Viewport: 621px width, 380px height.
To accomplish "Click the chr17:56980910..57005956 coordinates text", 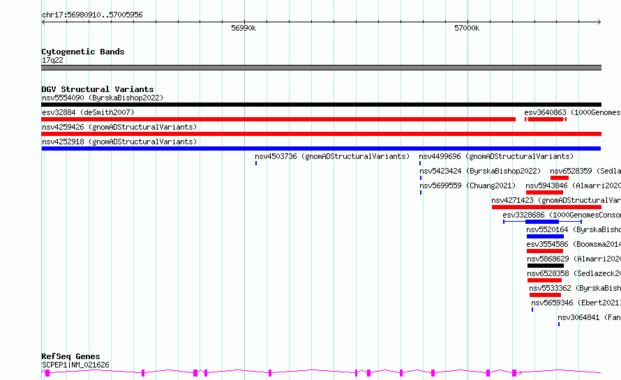I will pos(92,15).
